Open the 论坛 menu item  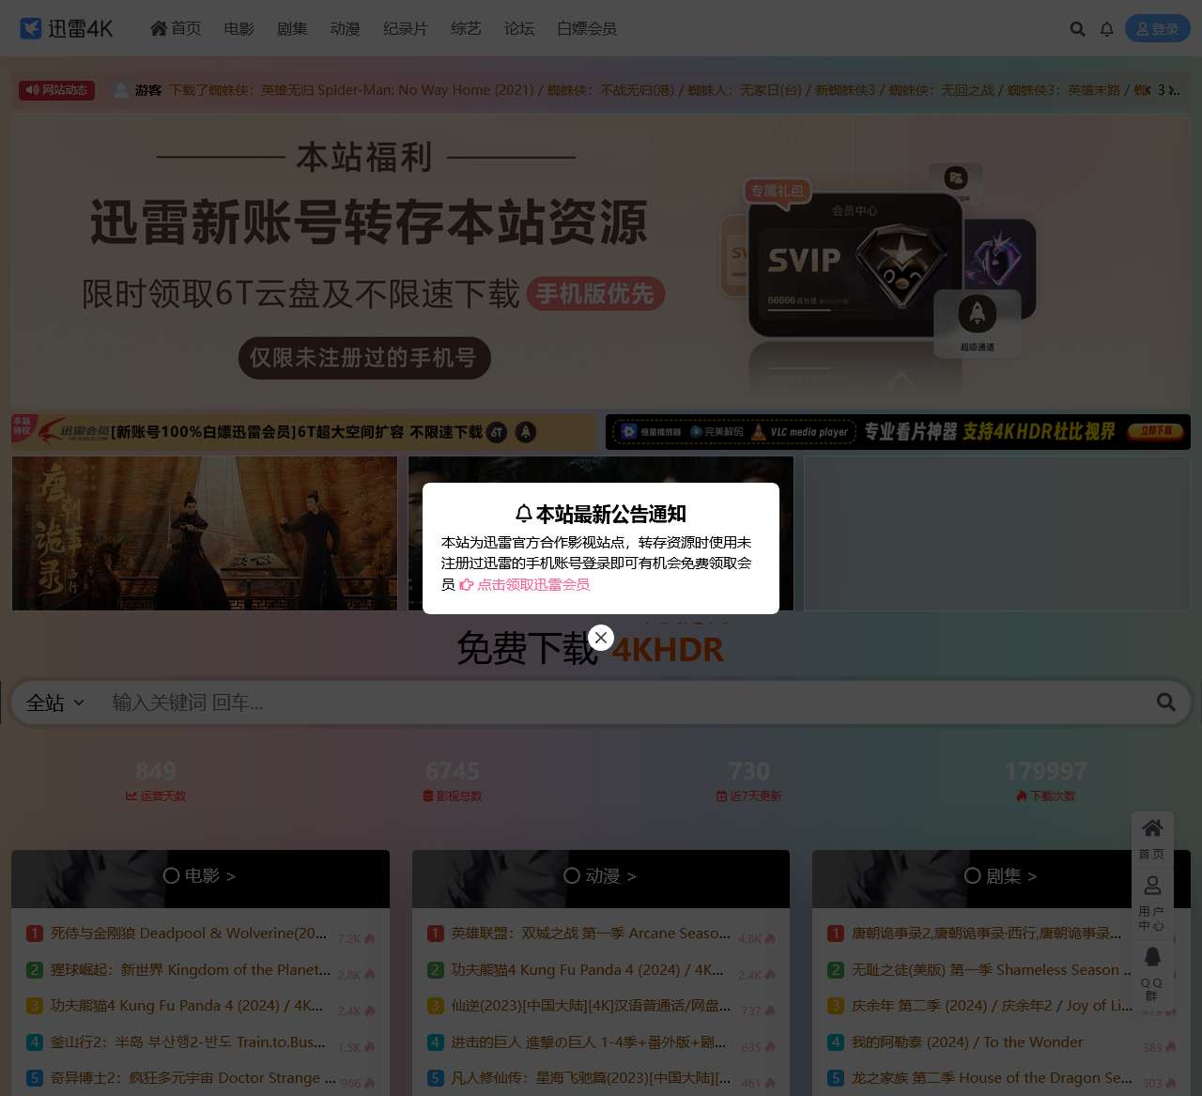519,29
